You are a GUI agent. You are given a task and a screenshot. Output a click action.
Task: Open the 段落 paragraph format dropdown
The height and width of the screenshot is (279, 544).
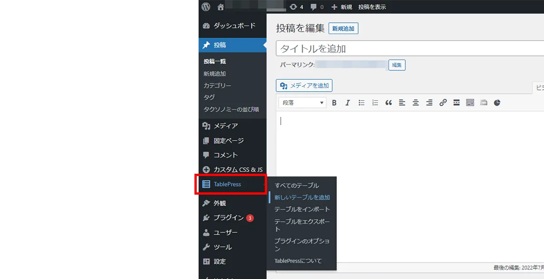tap(302, 102)
